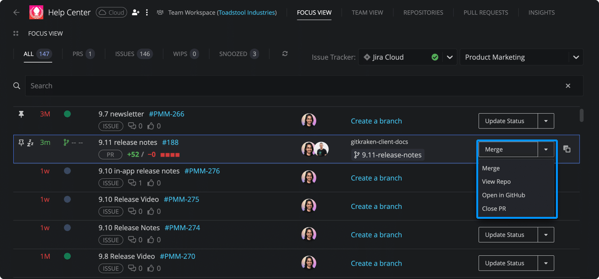This screenshot has width=599, height=279.
Task: Toggle pin on 9.11 release notes row
Action: (21, 143)
